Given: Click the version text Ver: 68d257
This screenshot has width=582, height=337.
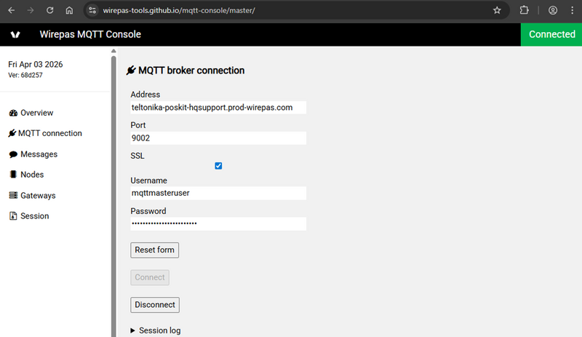Looking at the screenshot, I should (x=25, y=75).
